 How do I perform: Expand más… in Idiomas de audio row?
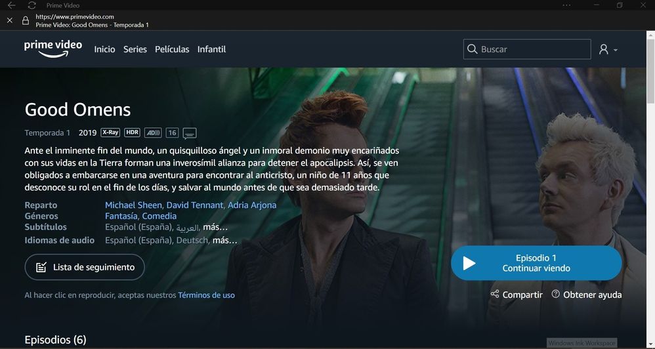tap(224, 241)
